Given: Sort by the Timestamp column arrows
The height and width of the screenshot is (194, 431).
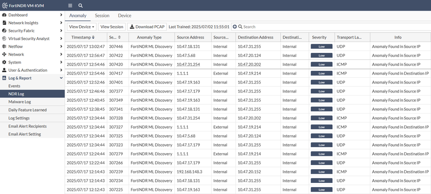Looking at the screenshot, I should pyautogui.click(x=93, y=37).
